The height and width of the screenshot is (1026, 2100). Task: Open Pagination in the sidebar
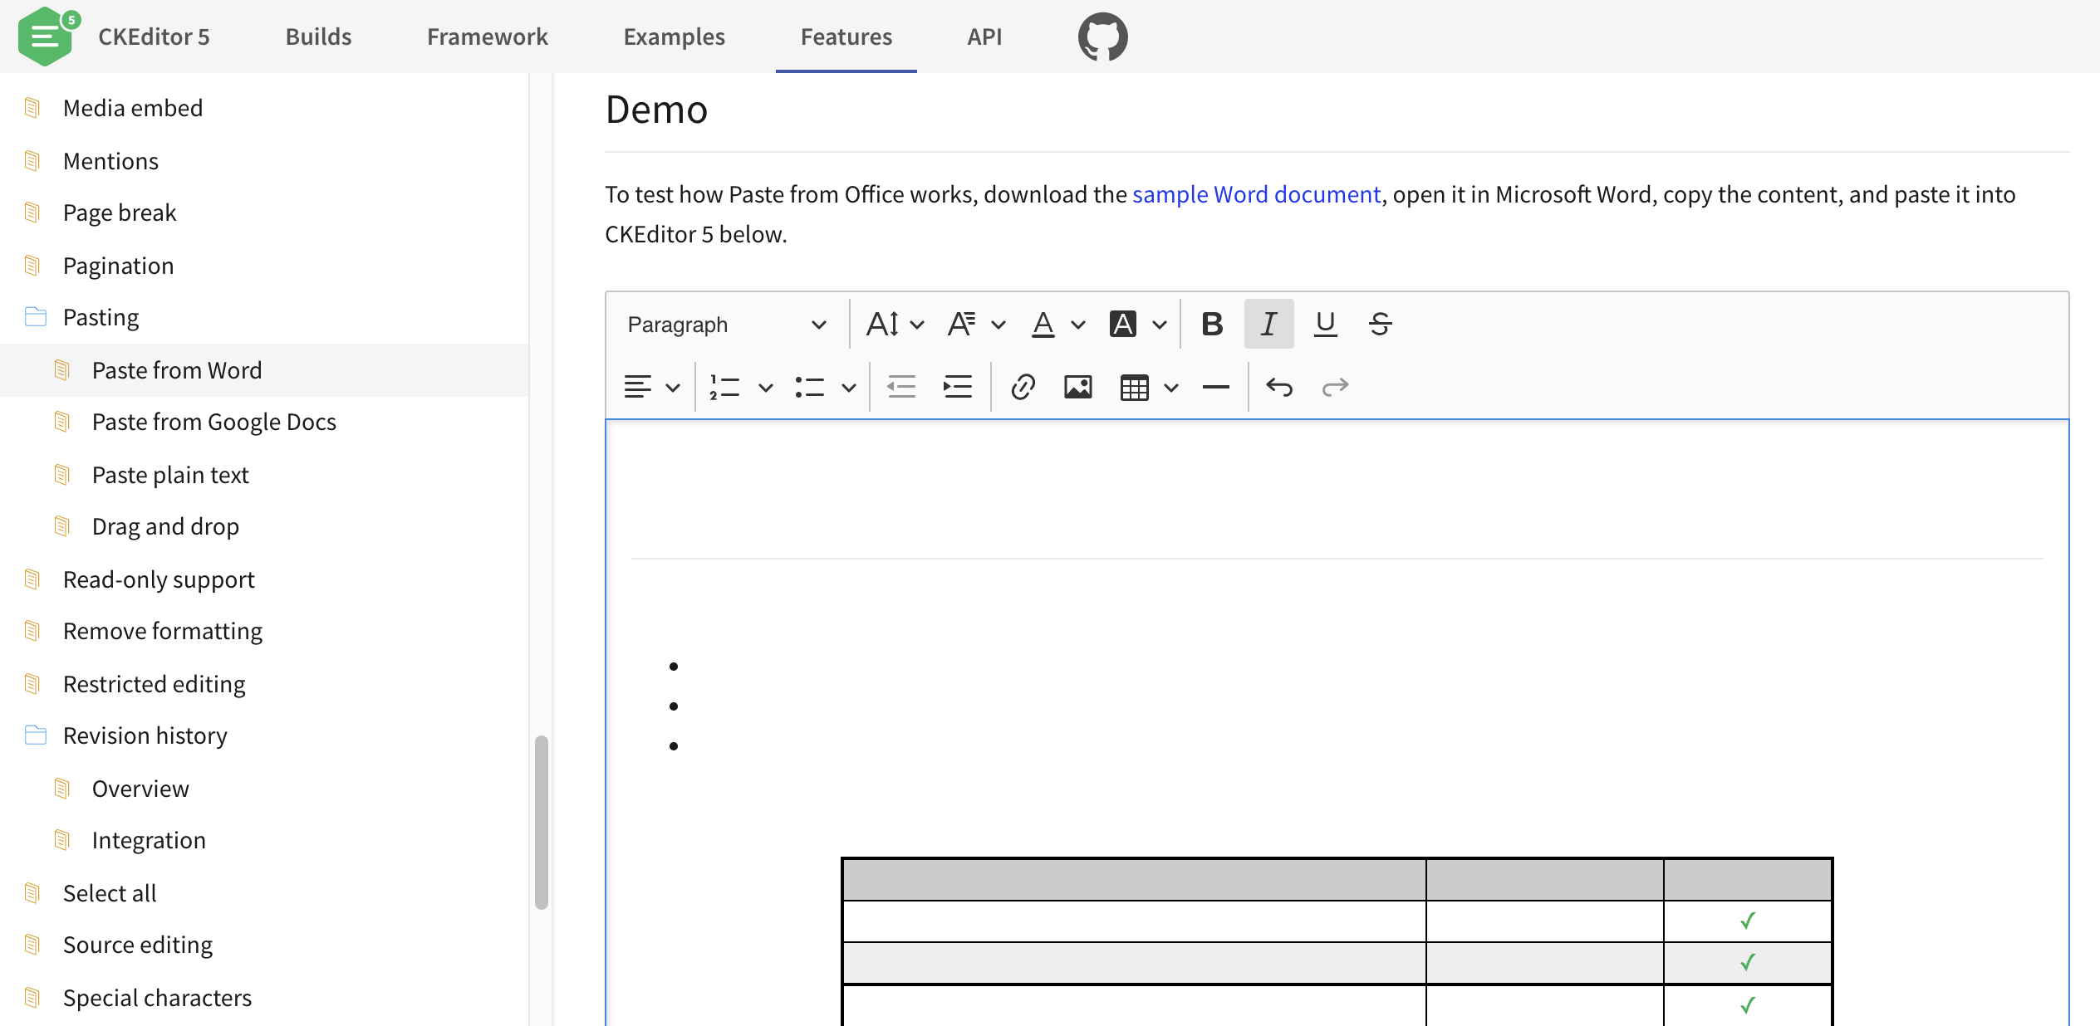point(118,266)
